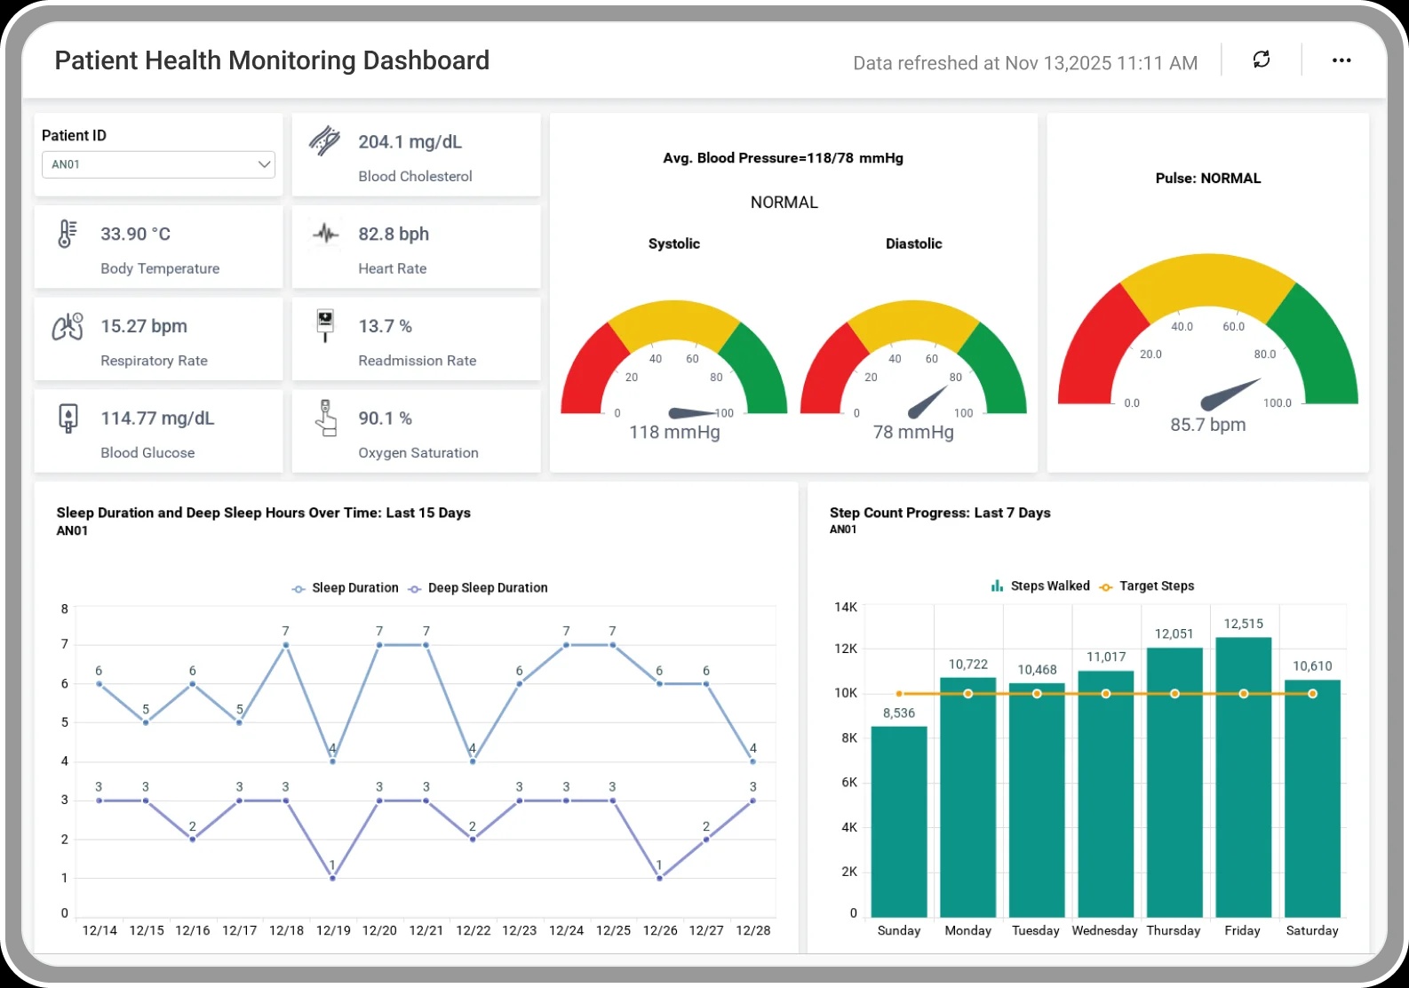Toggle Deep Sleep Duration legend series
Image resolution: width=1409 pixels, height=988 pixels.
pyautogui.click(x=478, y=588)
